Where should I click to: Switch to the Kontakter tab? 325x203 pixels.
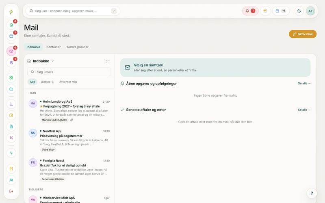54,47
